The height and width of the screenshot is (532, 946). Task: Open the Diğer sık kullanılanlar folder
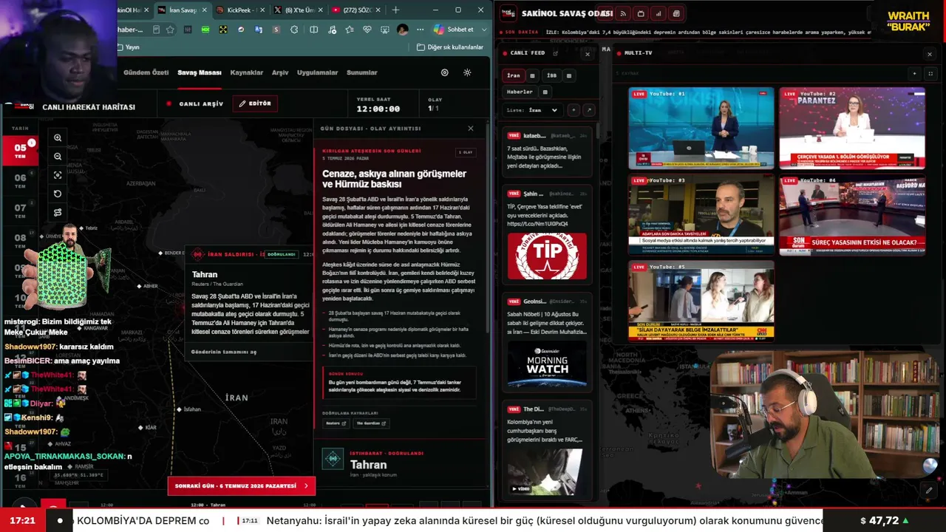pos(450,47)
